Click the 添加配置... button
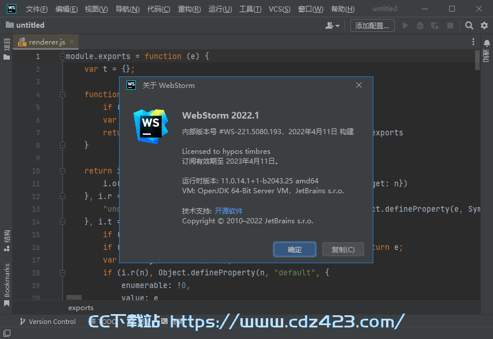 point(372,25)
